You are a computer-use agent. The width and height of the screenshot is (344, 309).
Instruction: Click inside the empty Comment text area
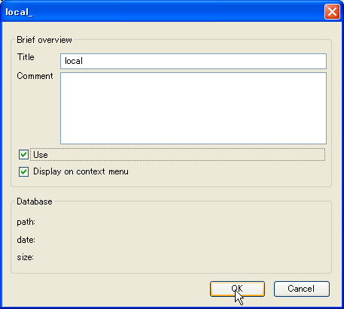[x=193, y=108]
